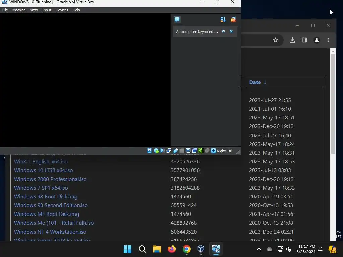Click the hard disk activity status icon
The image size is (343, 257).
[x=150, y=151]
